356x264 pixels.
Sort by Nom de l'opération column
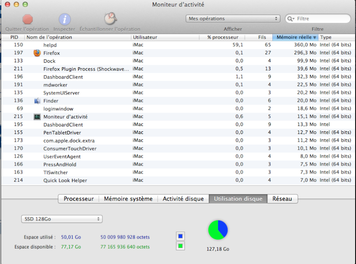coord(77,37)
